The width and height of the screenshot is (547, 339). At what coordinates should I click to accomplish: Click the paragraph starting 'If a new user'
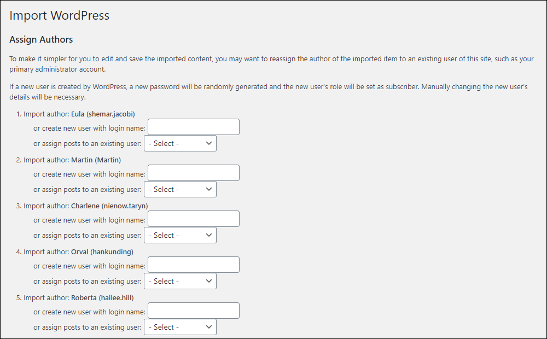(268, 92)
